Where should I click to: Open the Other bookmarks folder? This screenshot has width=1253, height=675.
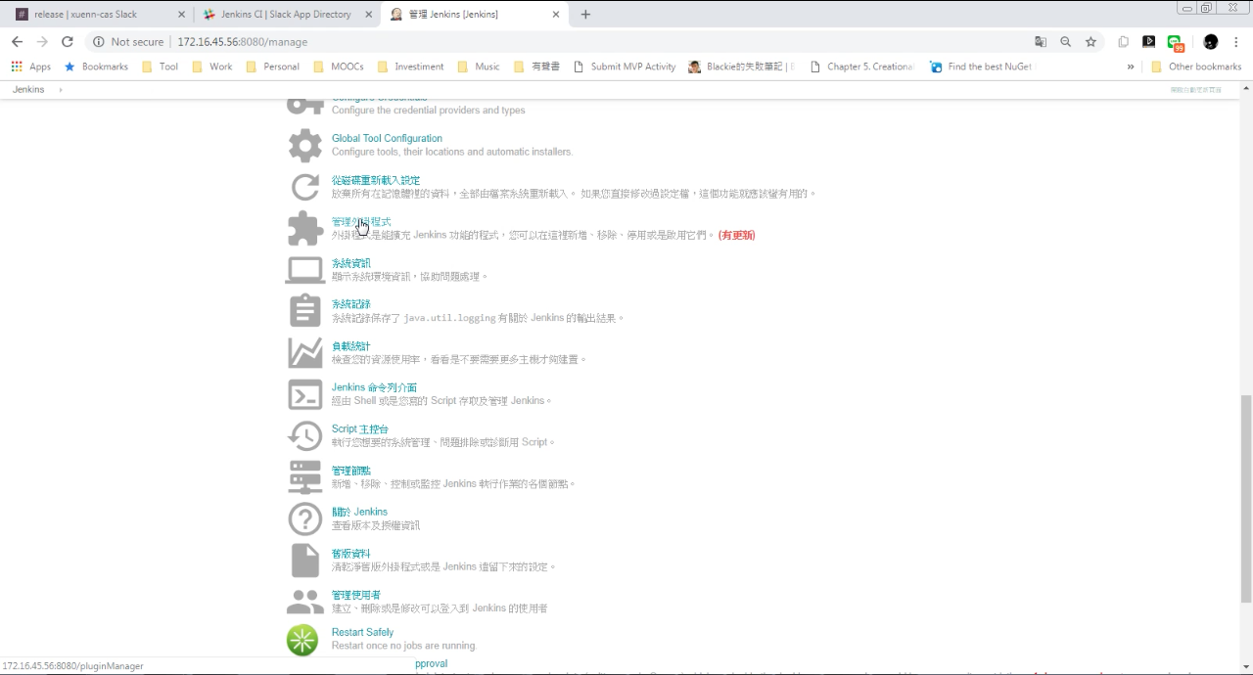(1196, 67)
